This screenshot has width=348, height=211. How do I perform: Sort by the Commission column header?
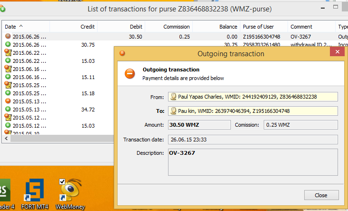169,27
